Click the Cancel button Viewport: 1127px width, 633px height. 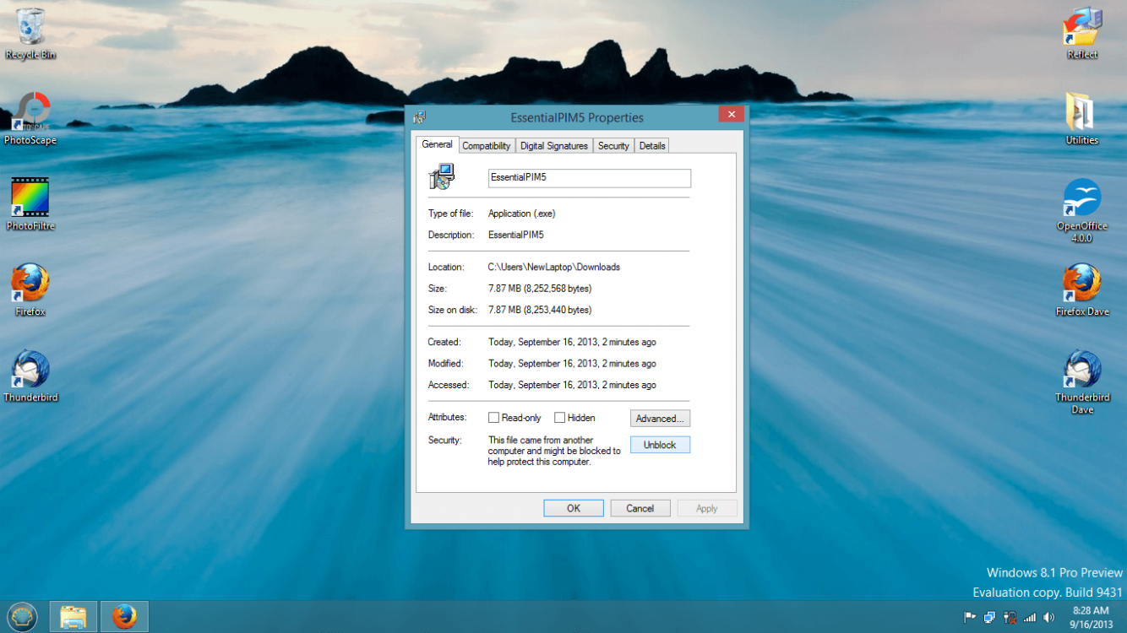640,508
